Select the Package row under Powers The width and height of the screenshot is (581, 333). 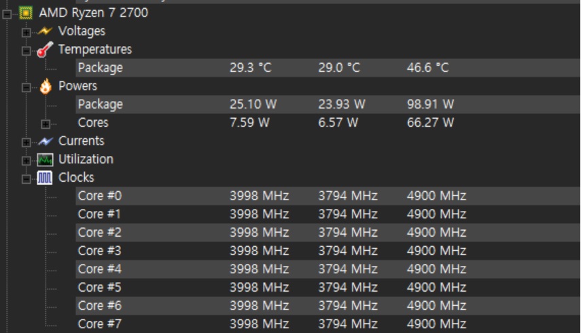point(328,104)
